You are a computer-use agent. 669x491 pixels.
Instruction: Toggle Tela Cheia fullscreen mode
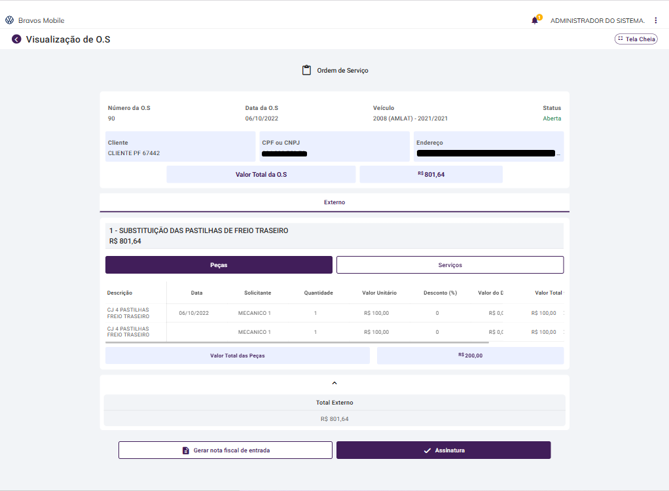tap(636, 39)
